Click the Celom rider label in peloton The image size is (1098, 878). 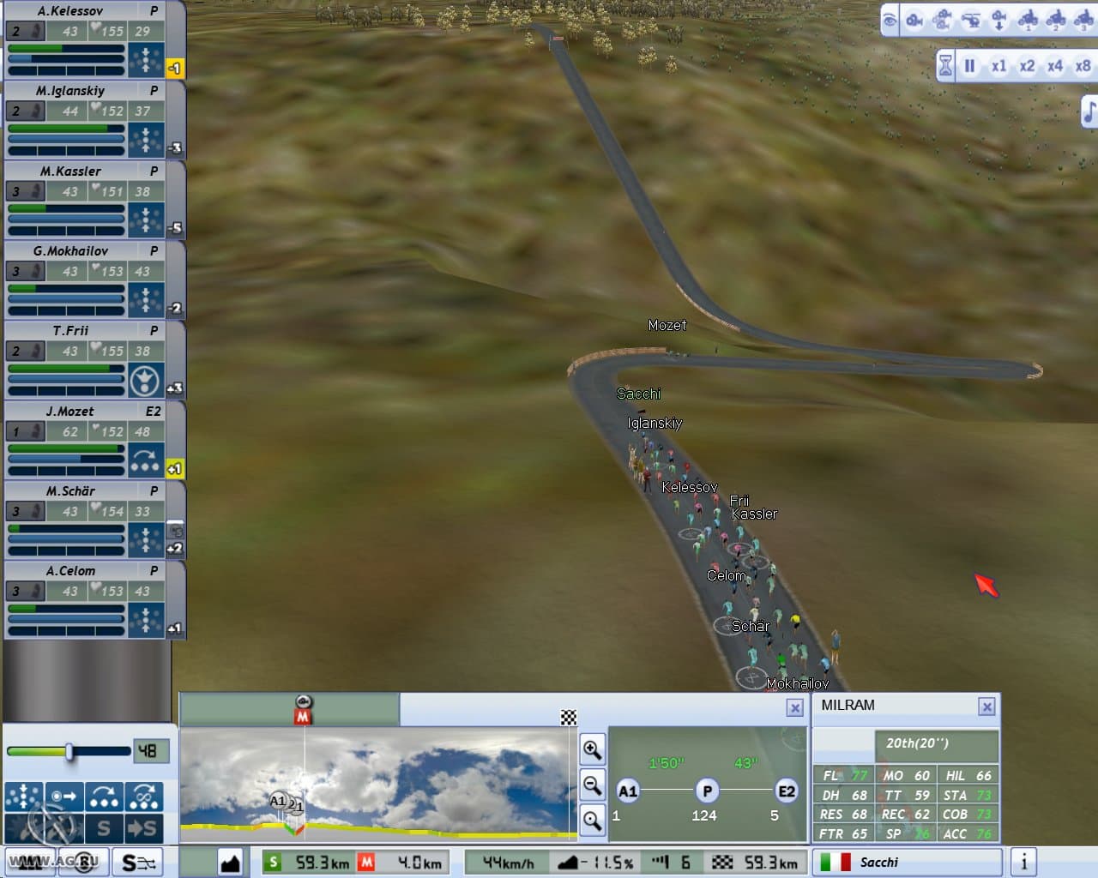726,575
